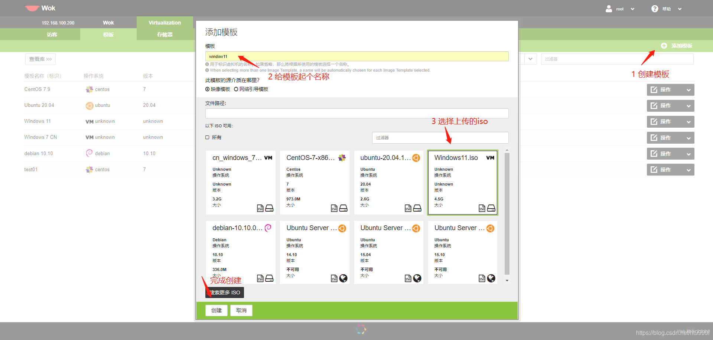
Task: Click the template name field containing window11
Action: [x=357, y=56]
